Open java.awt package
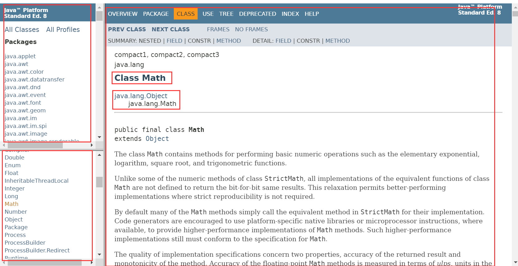Viewport: 518px width, 266px height. (16, 64)
